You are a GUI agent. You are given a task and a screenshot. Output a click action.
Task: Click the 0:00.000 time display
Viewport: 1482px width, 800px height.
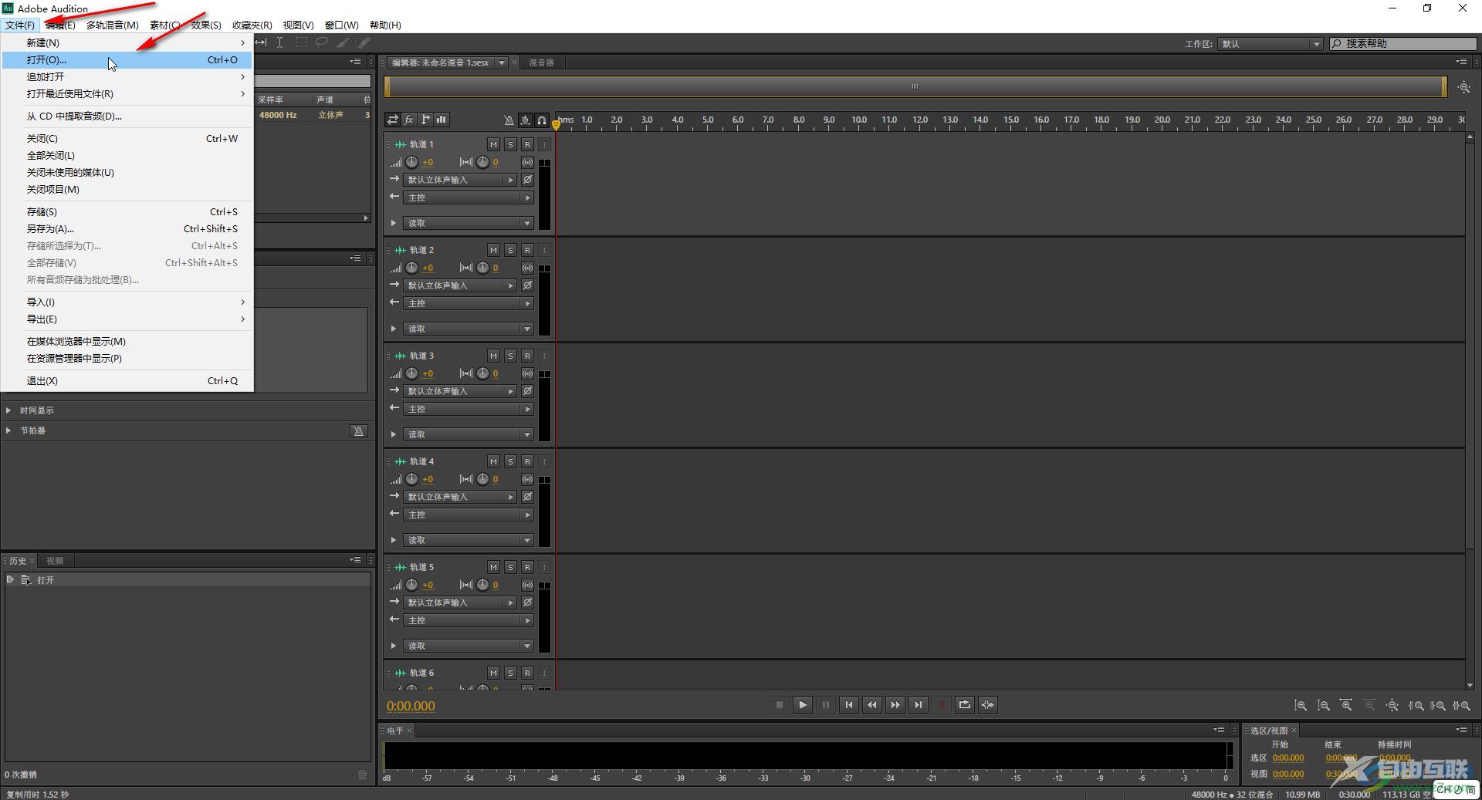pos(411,706)
